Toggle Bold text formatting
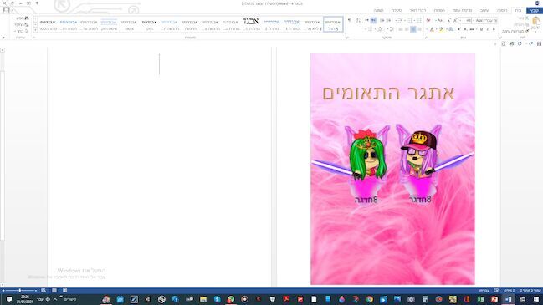 tap(494, 29)
